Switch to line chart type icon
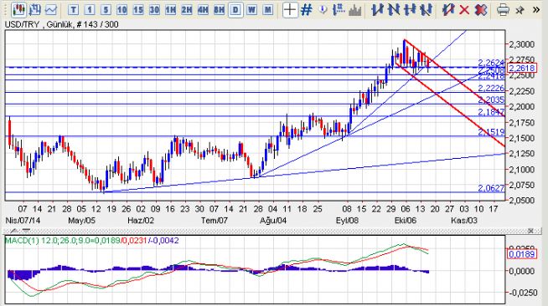This screenshot has height=306, width=548. [50, 10]
